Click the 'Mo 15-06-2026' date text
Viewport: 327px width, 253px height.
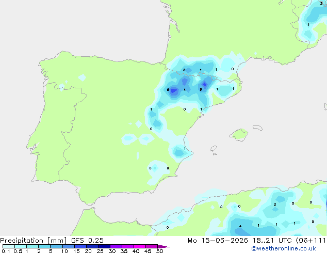tap(218, 241)
